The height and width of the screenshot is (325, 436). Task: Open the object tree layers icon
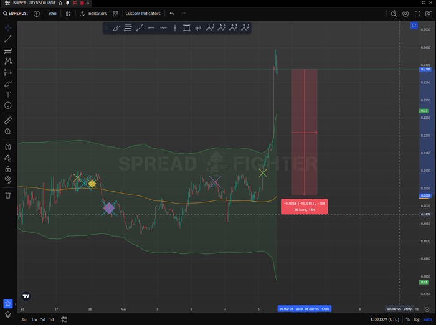pyautogui.click(x=8, y=314)
